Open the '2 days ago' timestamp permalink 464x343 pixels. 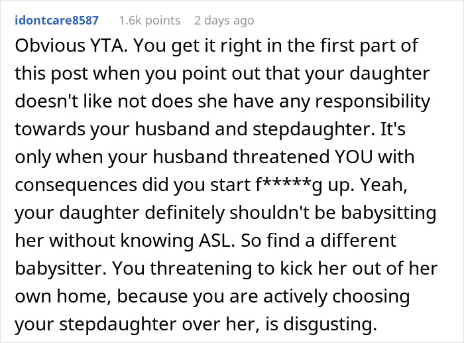click(x=224, y=21)
